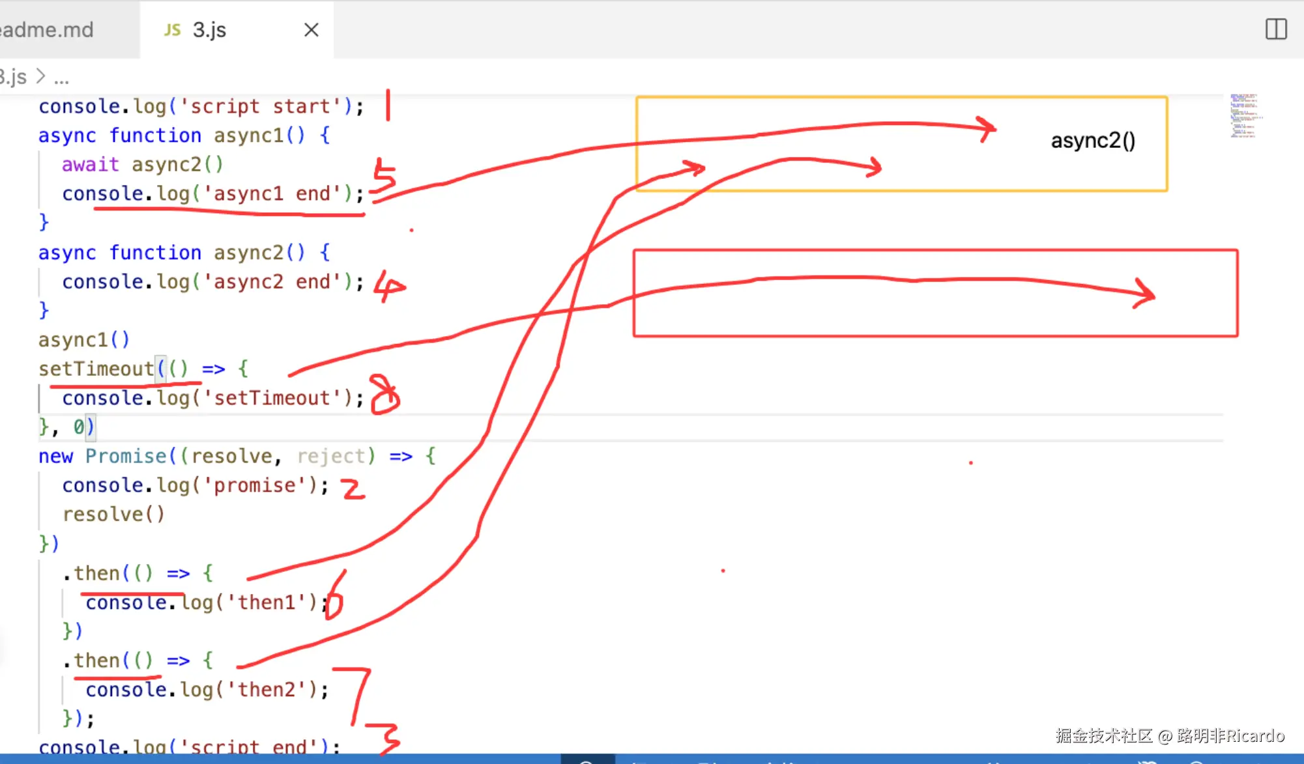1304x764 pixels.
Task: Click the 3.js breadcrumb item
Action: (x=13, y=77)
